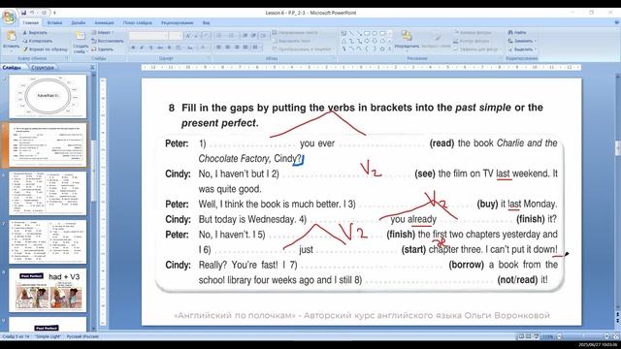Center-align the text
Screen dimensions: 621x349
coord(228,48)
